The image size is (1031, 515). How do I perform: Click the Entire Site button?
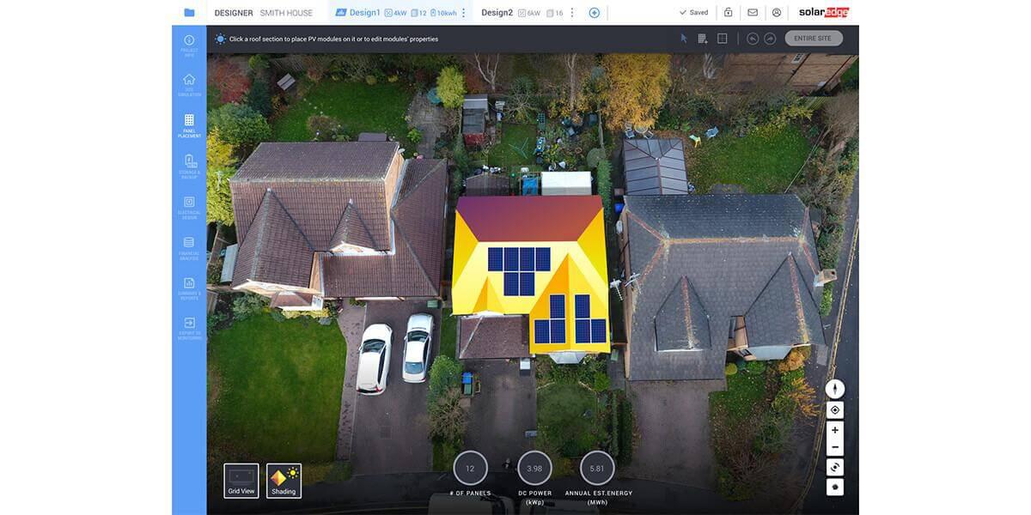coord(813,39)
